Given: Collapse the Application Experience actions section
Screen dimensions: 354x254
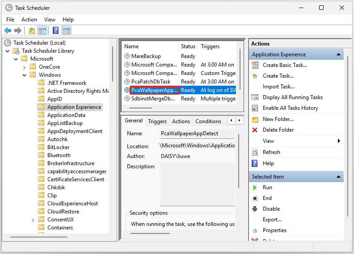Looking at the screenshot, I should (338, 54).
